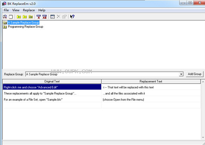
Task: Click the table scrollbar up arrow
Action: click(203, 82)
